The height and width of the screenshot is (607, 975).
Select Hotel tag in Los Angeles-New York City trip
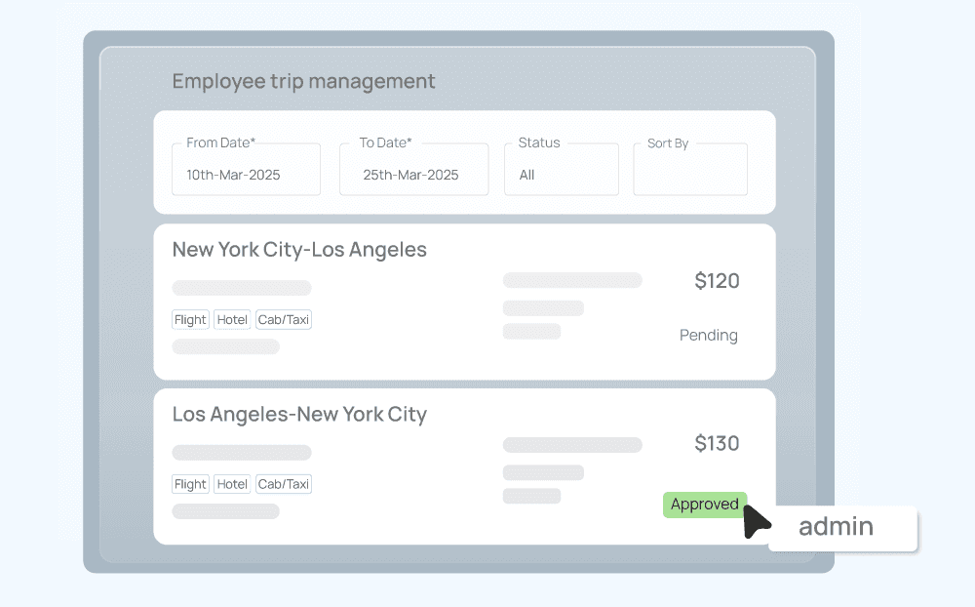pos(232,484)
